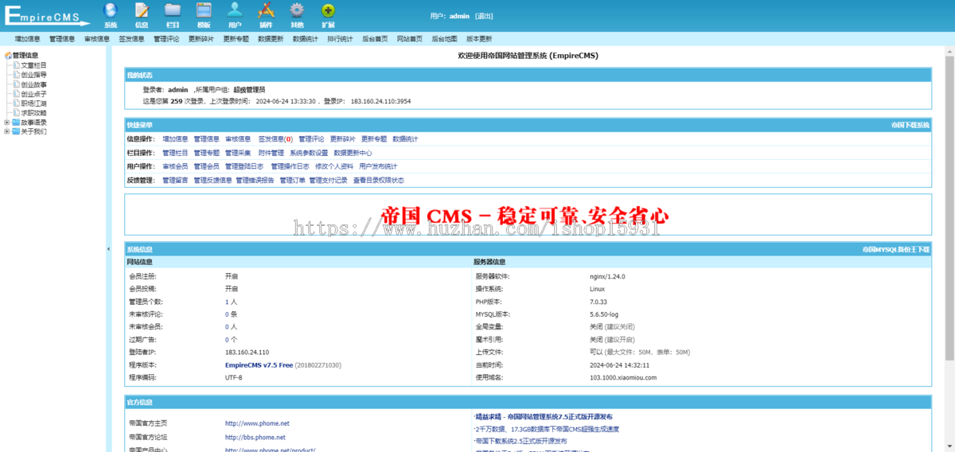Collapse the left sidebar with the arrow handle

(108, 249)
